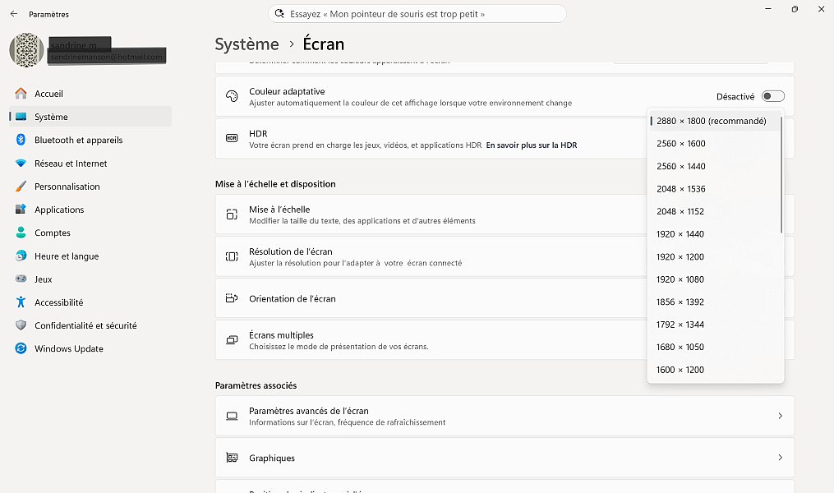Click the search magnifier icon
Image resolution: width=834 pixels, height=493 pixels.
279,14
